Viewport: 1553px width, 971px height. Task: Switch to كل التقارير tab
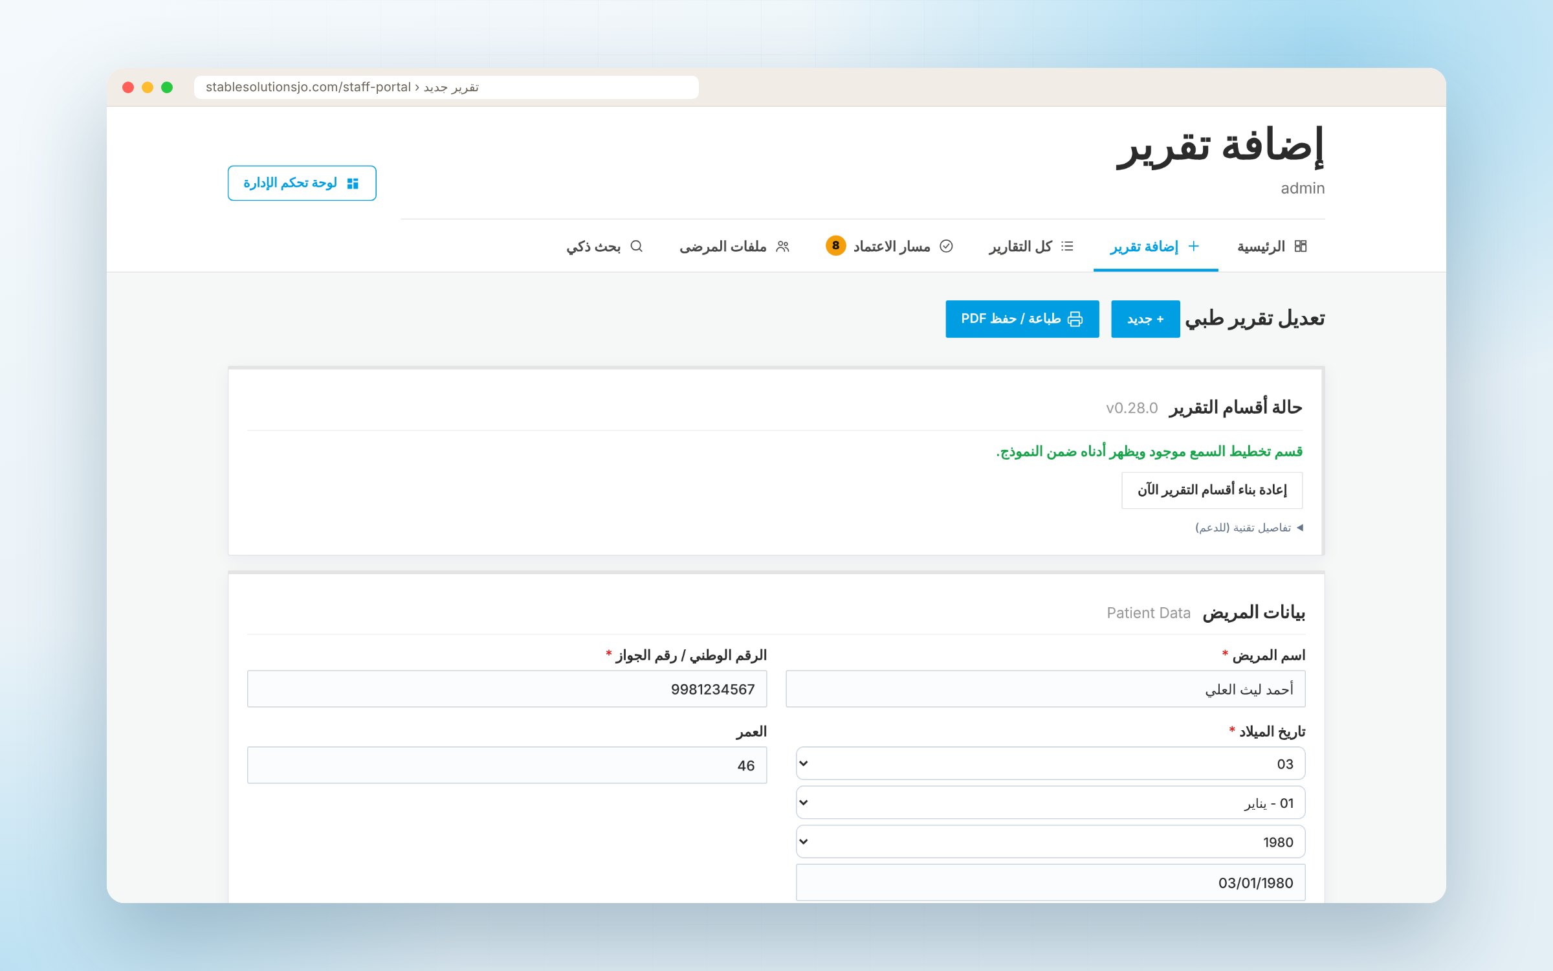pos(1031,246)
